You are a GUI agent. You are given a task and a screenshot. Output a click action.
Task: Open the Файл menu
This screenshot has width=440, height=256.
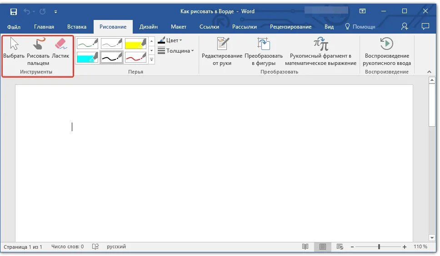[x=14, y=27]
